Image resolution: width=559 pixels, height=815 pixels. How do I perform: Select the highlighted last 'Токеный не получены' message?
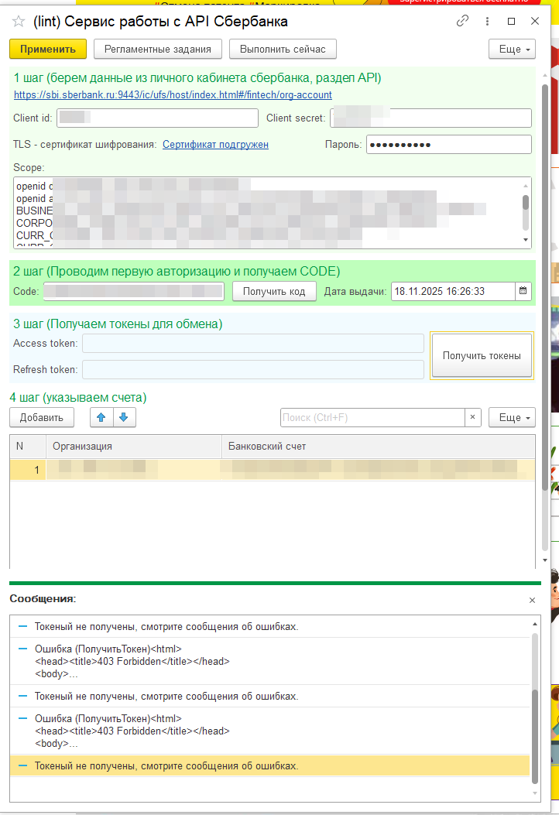tap(270, 766)
